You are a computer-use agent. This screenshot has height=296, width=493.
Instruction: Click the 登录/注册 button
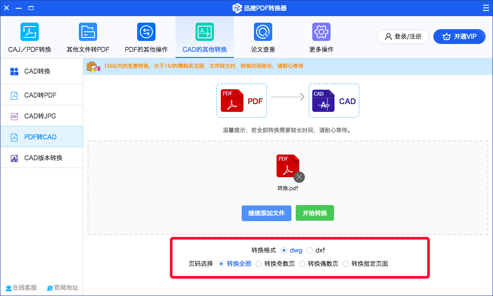pyautogui.click(x=403, y=37)
